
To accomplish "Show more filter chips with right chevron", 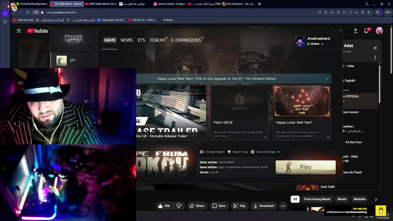I will coord(376,199).
